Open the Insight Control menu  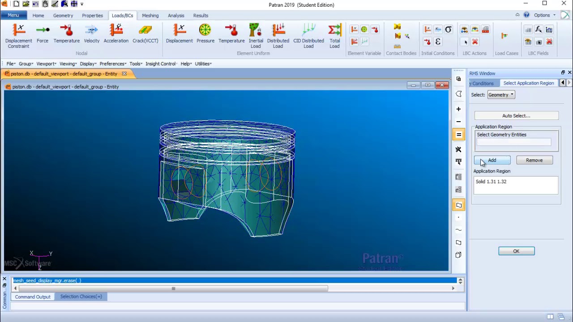(161, 64)
